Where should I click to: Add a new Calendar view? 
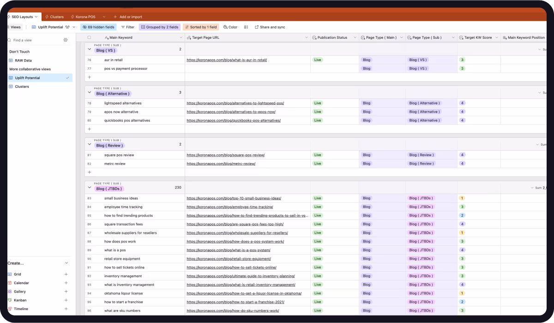tap(66, 283)
